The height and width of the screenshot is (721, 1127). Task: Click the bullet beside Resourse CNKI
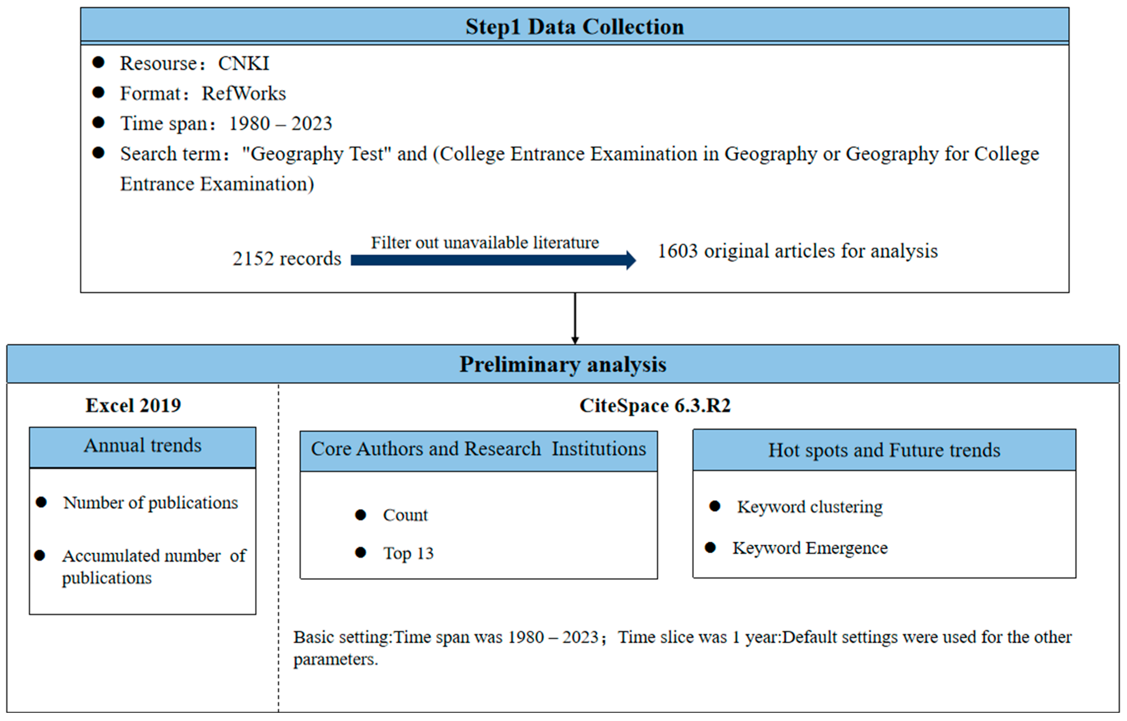point(98,63)
